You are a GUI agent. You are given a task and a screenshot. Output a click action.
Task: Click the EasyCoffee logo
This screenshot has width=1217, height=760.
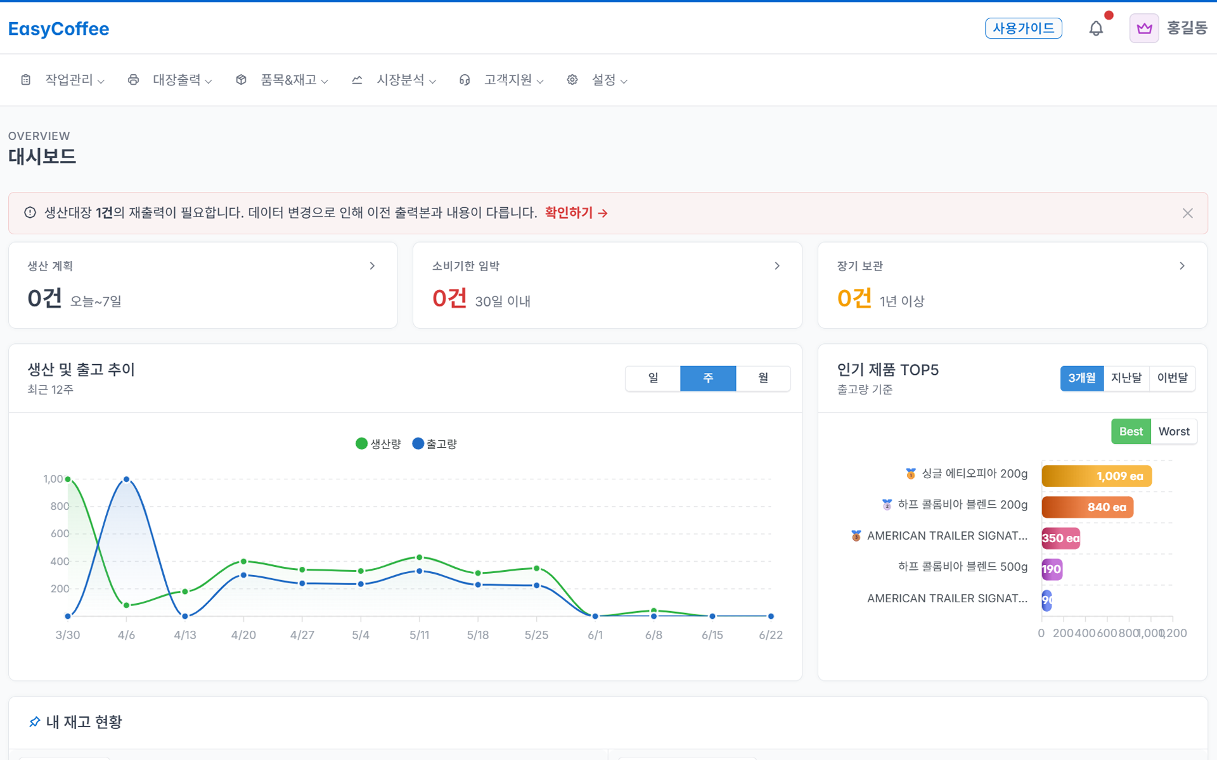pos(58,28)
